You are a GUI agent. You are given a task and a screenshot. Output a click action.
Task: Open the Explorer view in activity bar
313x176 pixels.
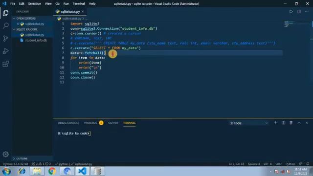click(5, 13)
